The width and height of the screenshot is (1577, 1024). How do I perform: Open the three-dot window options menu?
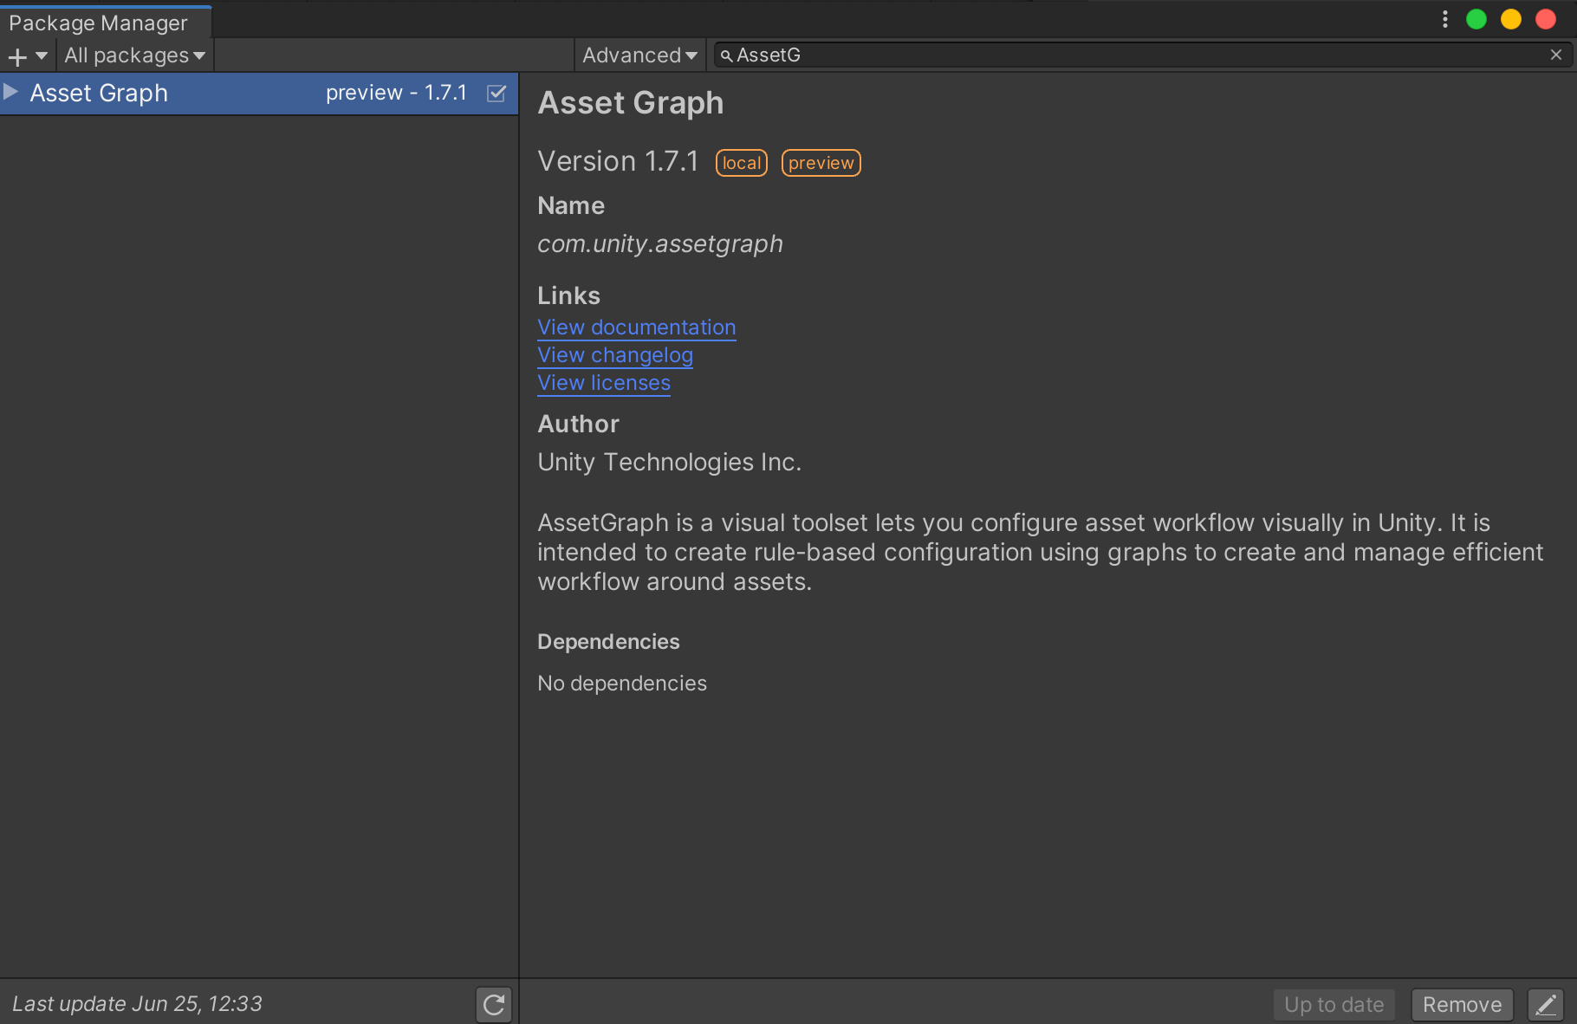[1445, 19]
